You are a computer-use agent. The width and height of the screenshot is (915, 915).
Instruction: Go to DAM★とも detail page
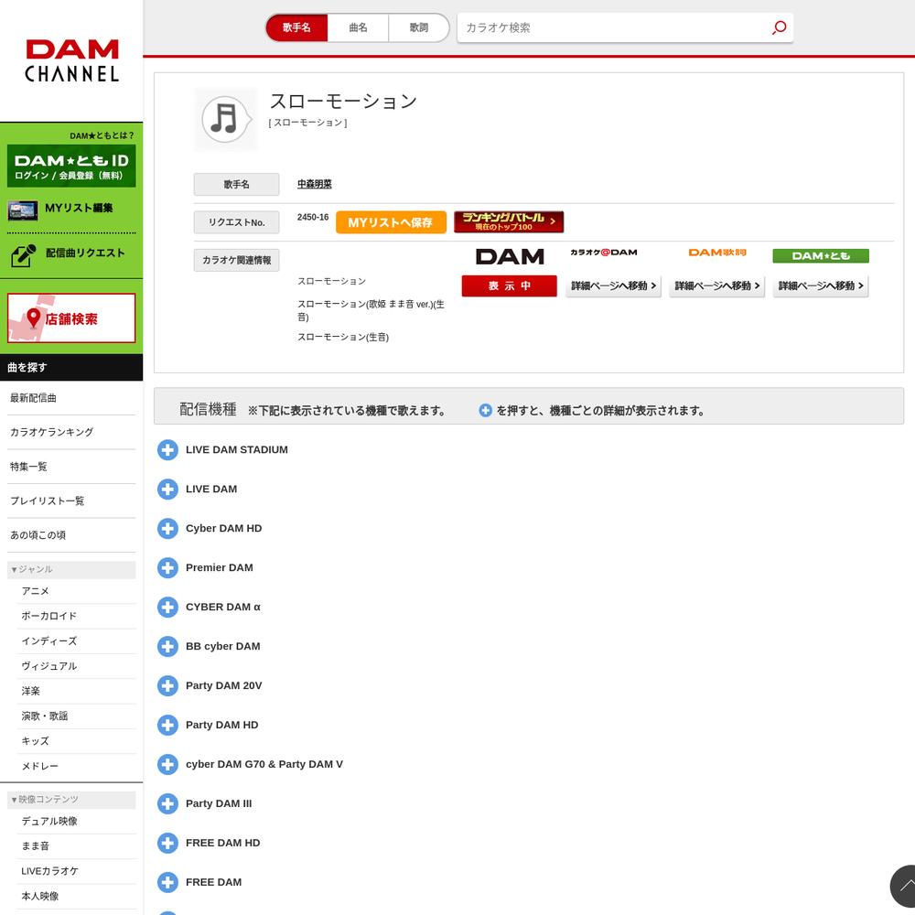(x=821, y=285)
